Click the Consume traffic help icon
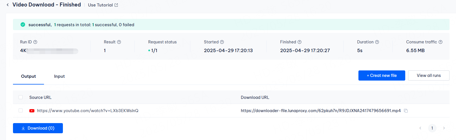This screenshot has width=456, height=140. coord(440,42)
